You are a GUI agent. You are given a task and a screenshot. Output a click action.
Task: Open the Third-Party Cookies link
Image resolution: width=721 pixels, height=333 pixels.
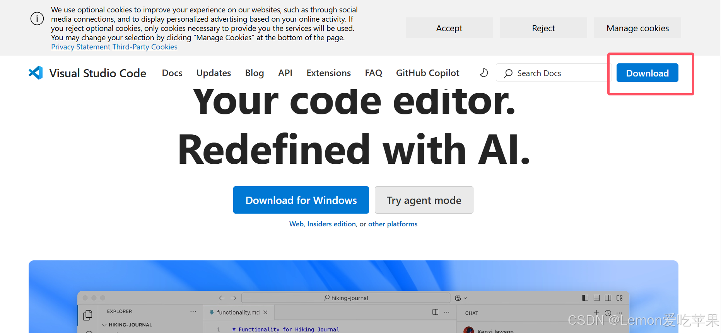(145, 47)
